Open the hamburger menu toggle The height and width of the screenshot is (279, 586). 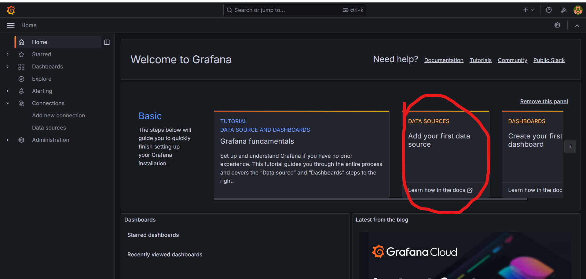[11, 25]
